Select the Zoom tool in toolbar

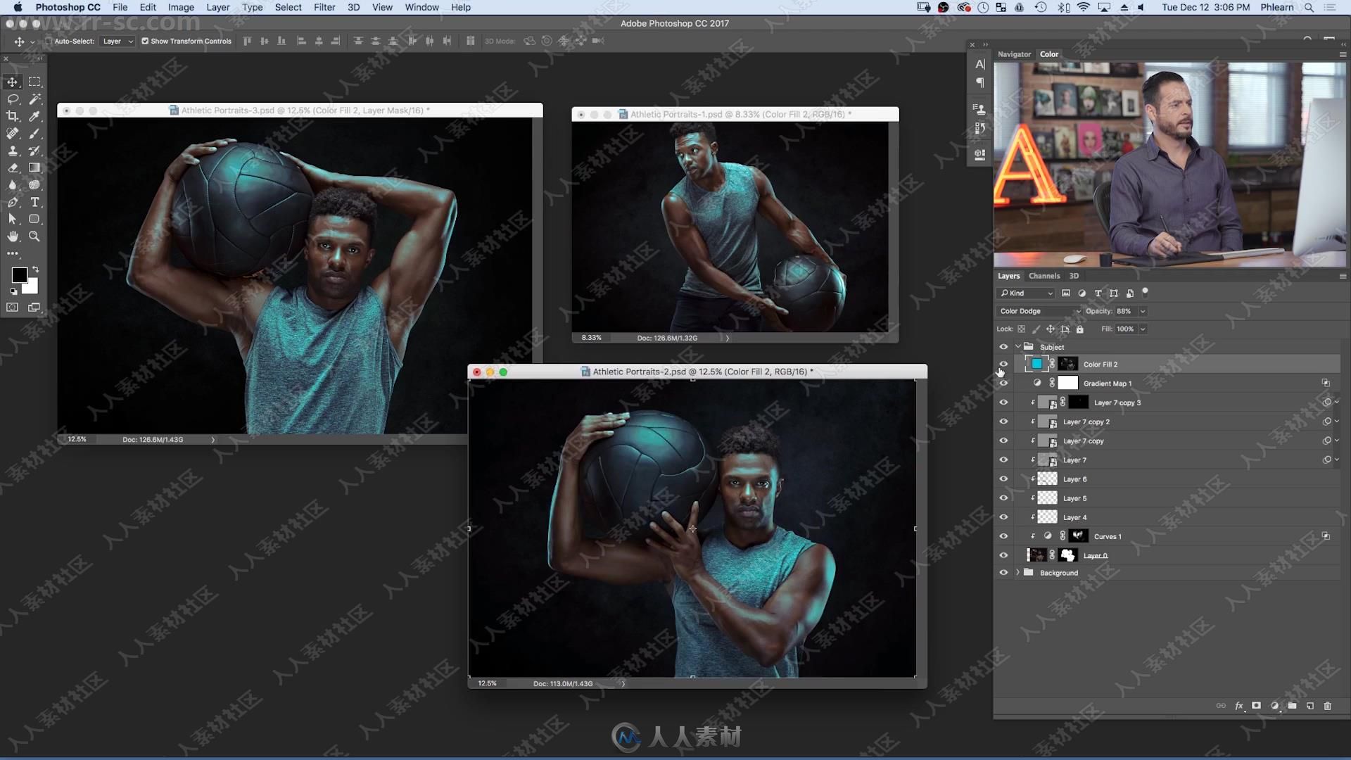click(x=34, y=235)
